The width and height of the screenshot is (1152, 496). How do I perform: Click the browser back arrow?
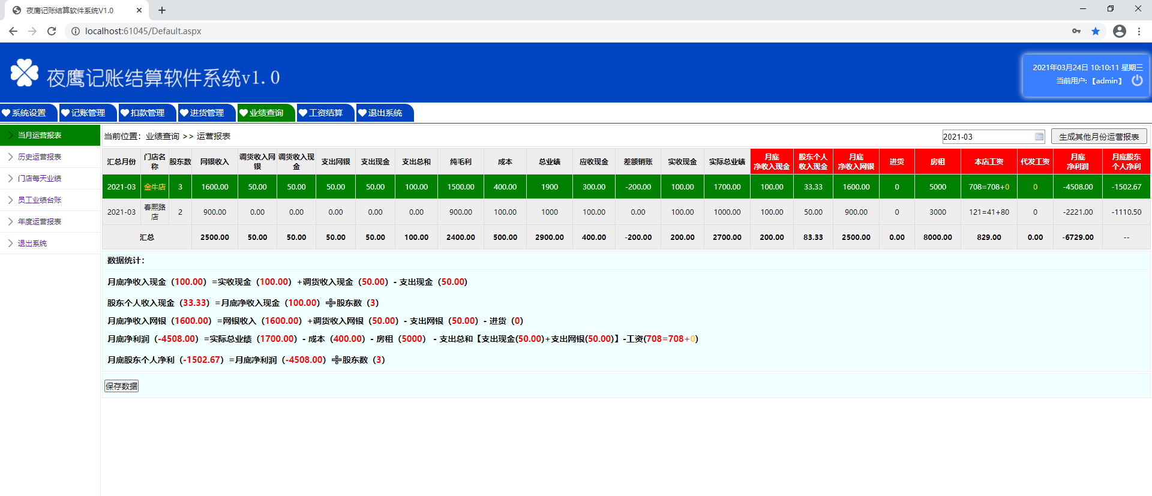(x=13, y=31)
